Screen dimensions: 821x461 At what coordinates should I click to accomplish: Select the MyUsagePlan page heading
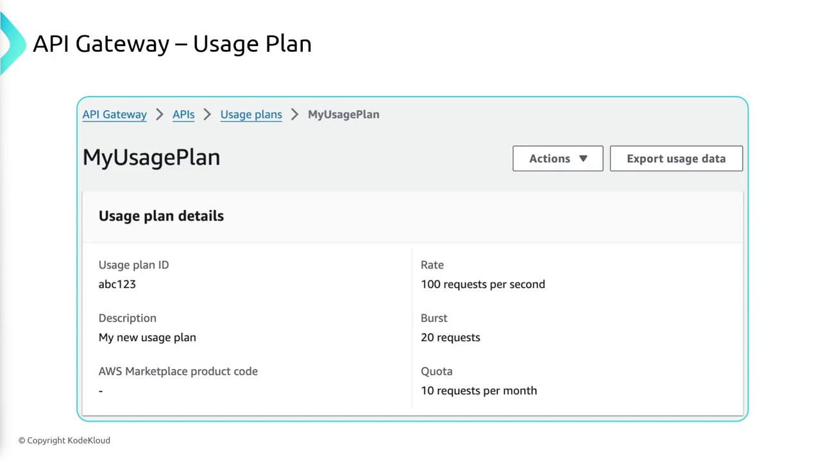[x=151, y=158]
